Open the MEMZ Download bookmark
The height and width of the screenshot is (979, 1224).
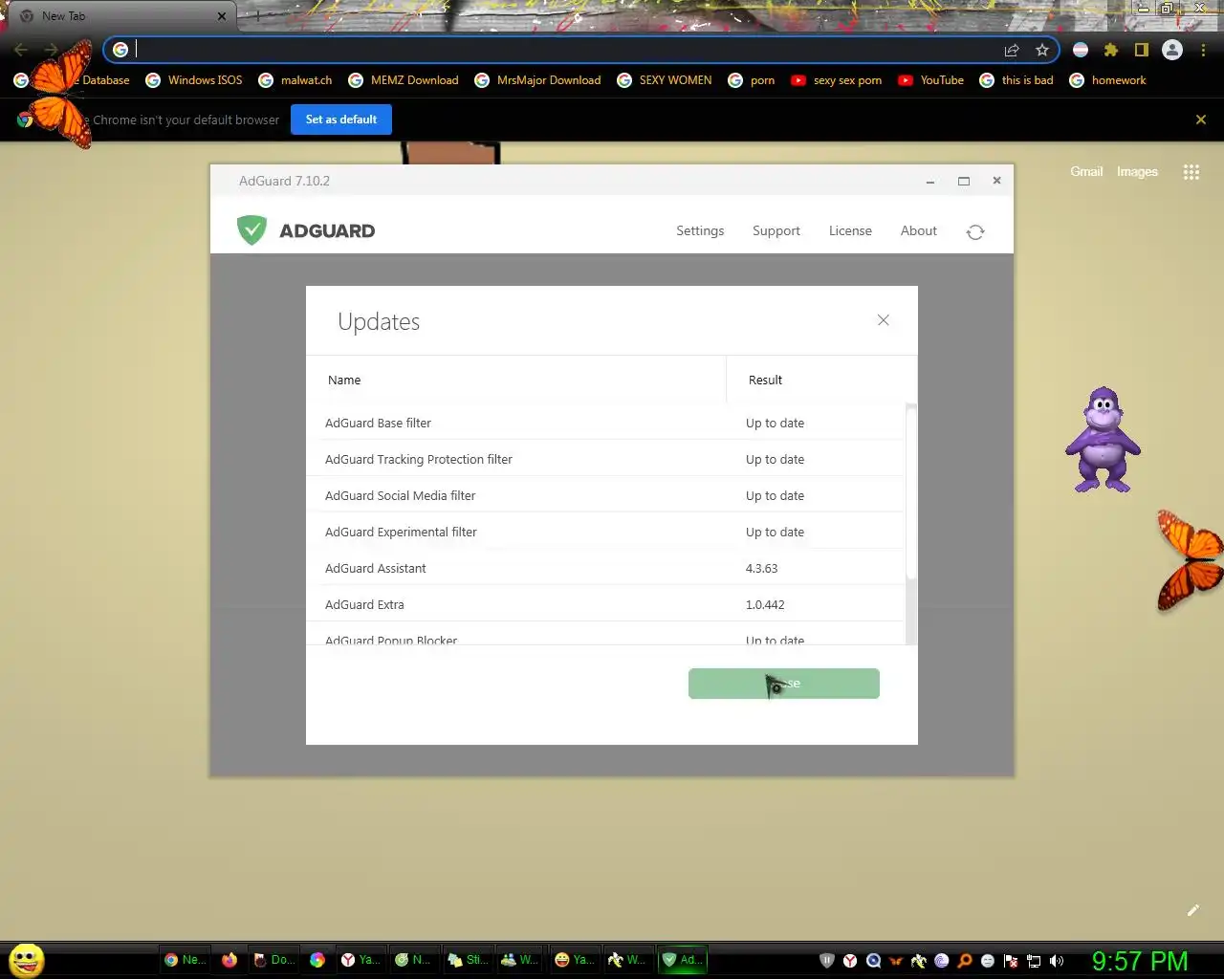404,80
